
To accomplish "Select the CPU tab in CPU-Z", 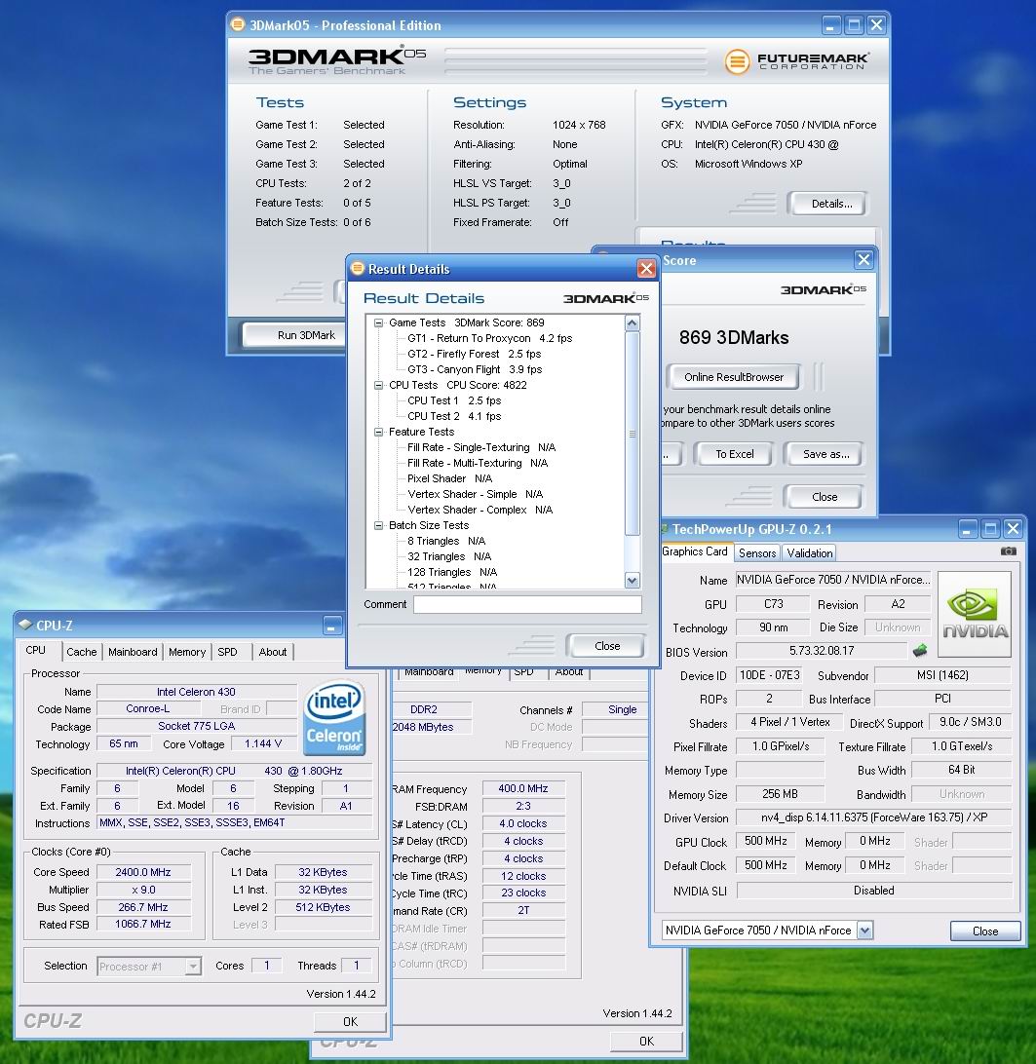I will point(36,650).
